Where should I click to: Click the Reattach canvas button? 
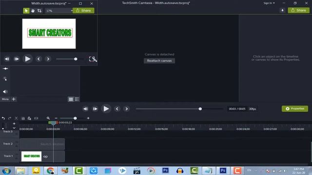pos(159,61)
